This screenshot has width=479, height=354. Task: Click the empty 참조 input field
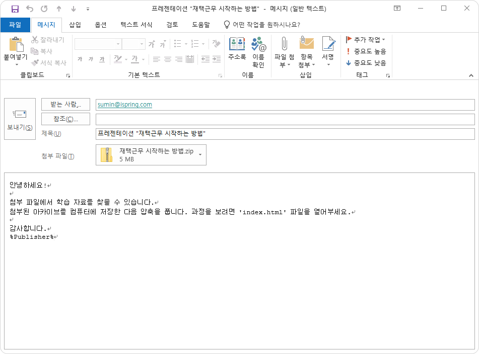[x=285, y=119]
